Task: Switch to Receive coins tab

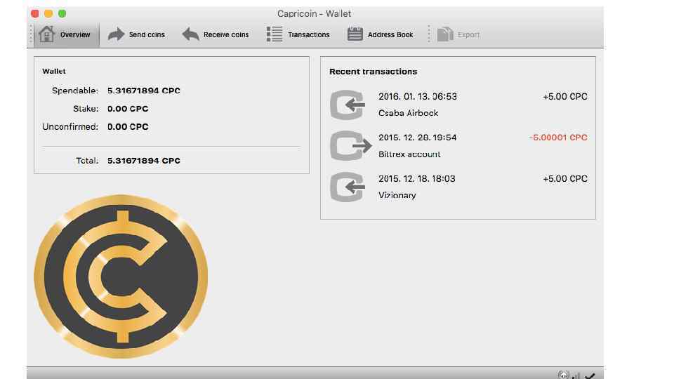Action: pos(216,34)
